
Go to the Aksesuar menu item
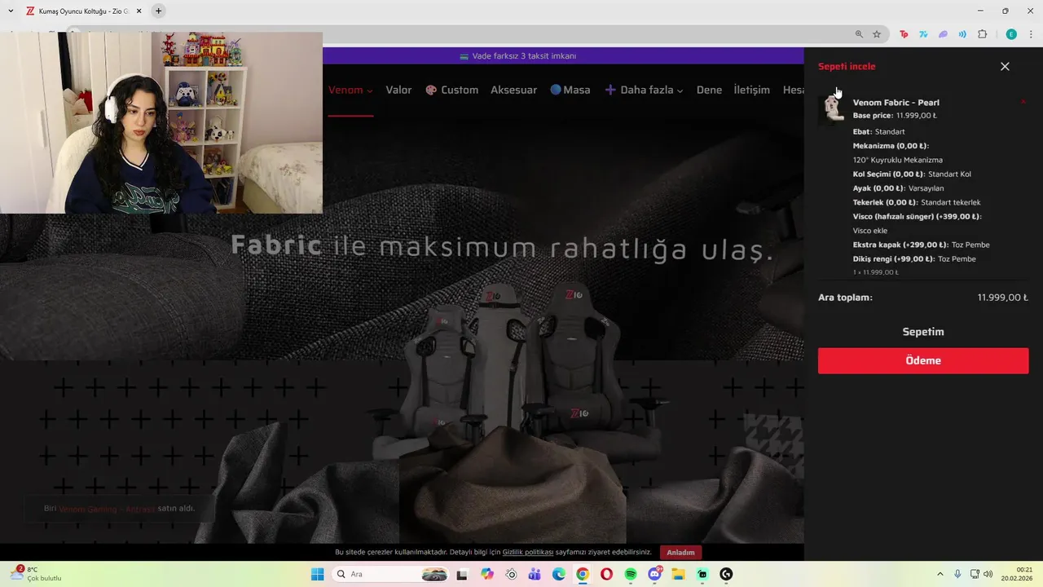point(513,90)
